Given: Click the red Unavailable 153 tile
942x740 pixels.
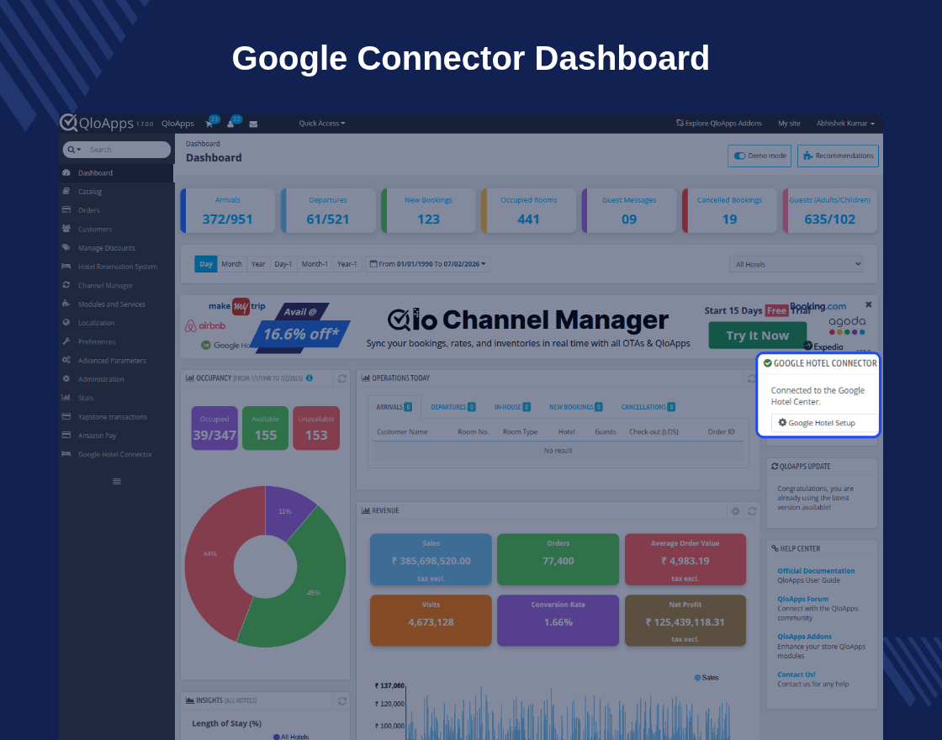Looking at the screenshot, I should (316, 428).
